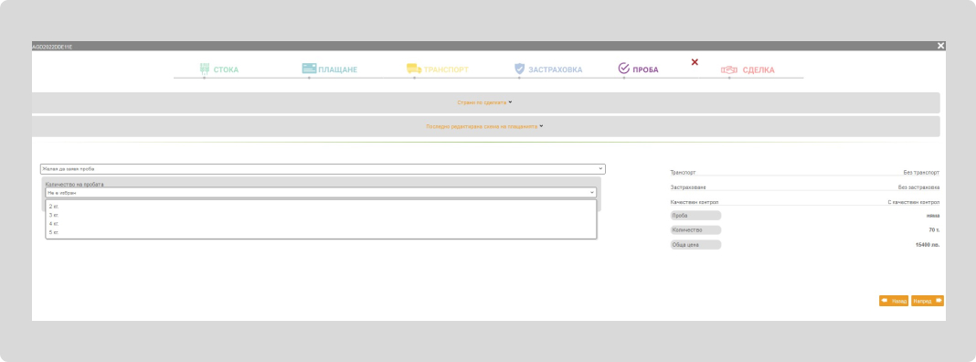Click the Стока goods icon
976x362 pixels.
[x=204, y=69]
